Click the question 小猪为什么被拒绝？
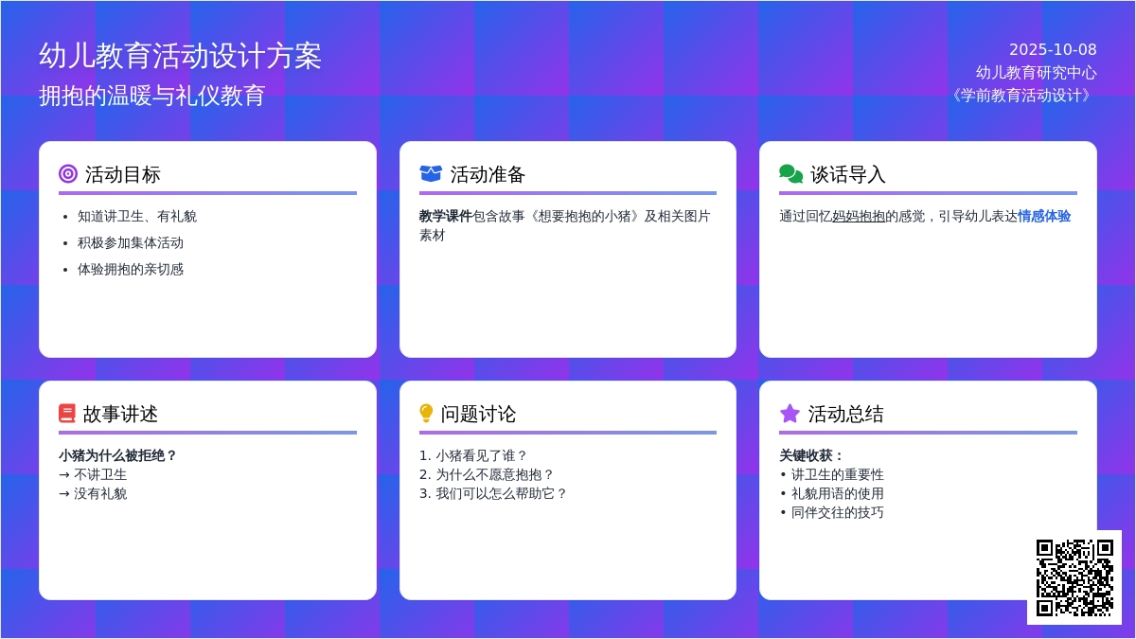 click(118, 455)
